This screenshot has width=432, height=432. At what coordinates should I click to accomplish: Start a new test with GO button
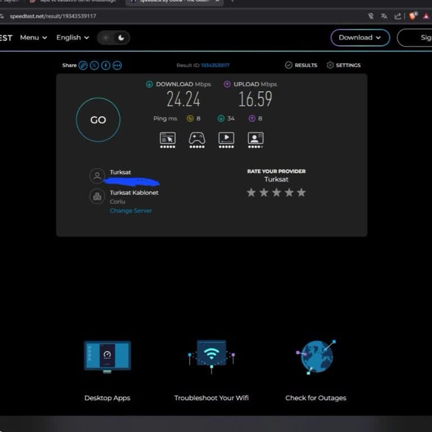(x=98, y=120)
